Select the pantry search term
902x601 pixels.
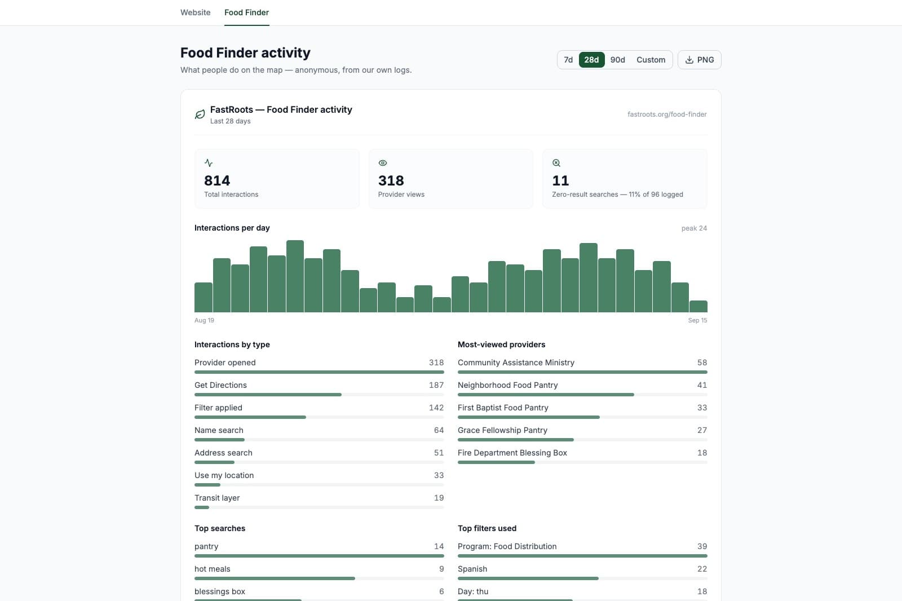206,546
